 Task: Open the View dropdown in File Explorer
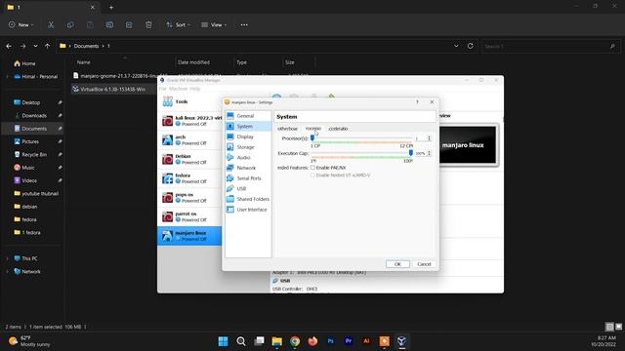coord(214,24)
